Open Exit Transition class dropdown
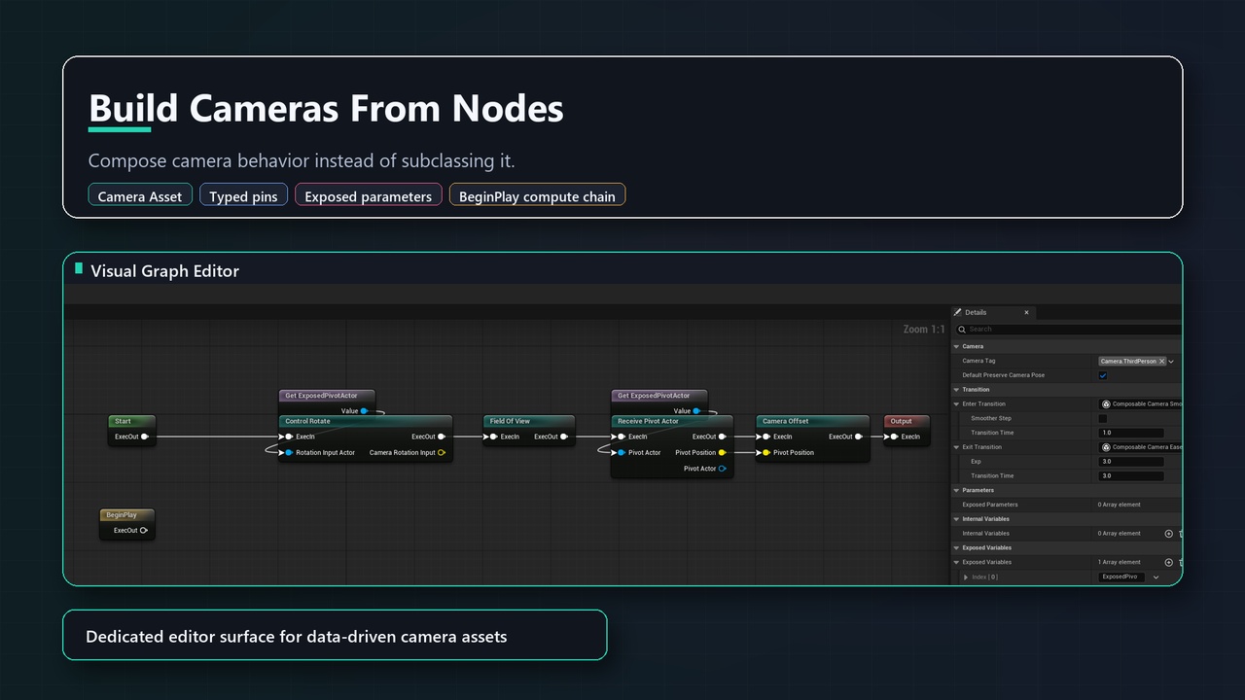 pos(1140,447)
